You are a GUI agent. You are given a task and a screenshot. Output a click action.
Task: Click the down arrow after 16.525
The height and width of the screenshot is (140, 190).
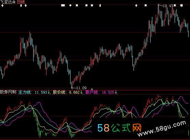click(116, 92)
